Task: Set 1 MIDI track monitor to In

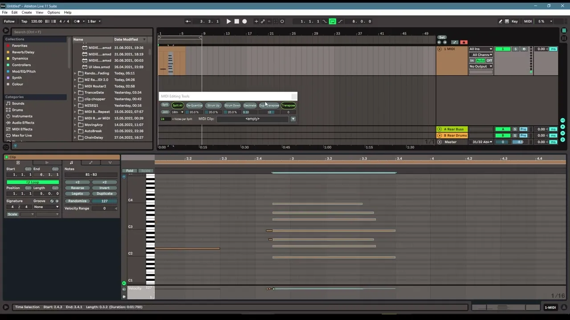Action: point(472,60)
